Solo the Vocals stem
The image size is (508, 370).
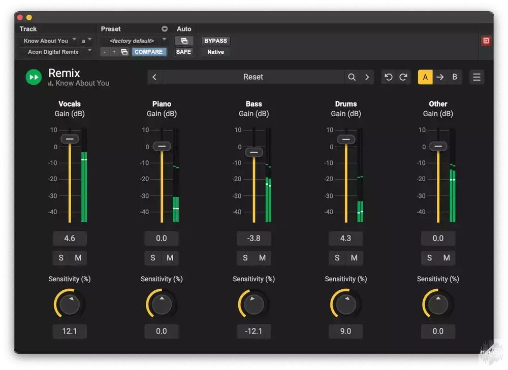coord(61,258)
